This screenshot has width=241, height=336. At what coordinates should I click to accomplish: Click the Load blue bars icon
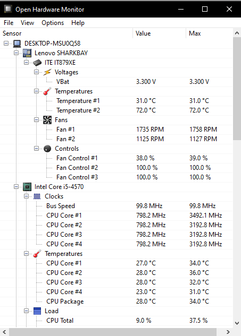tap(37, 311)
